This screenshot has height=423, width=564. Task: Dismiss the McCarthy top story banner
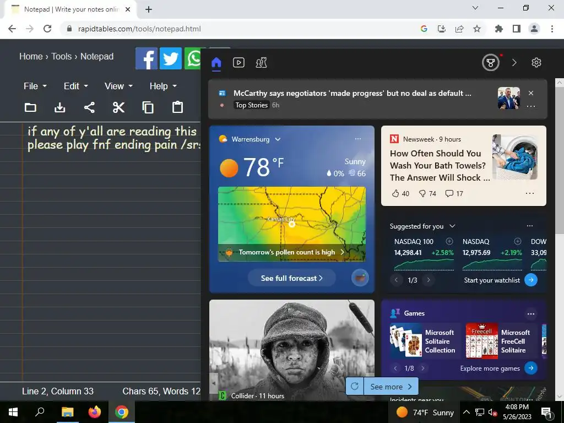531,93
